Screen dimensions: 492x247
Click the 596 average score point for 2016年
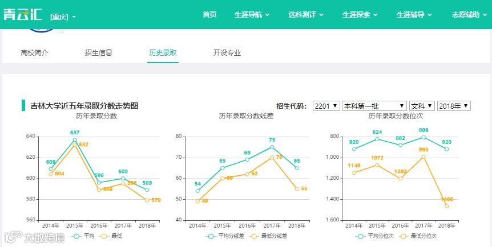99,183
